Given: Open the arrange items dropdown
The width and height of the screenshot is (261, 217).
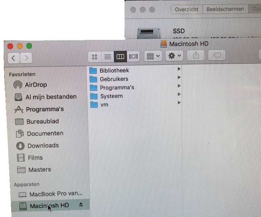Looking at the screenshot, I should click(x=153, y=56).
